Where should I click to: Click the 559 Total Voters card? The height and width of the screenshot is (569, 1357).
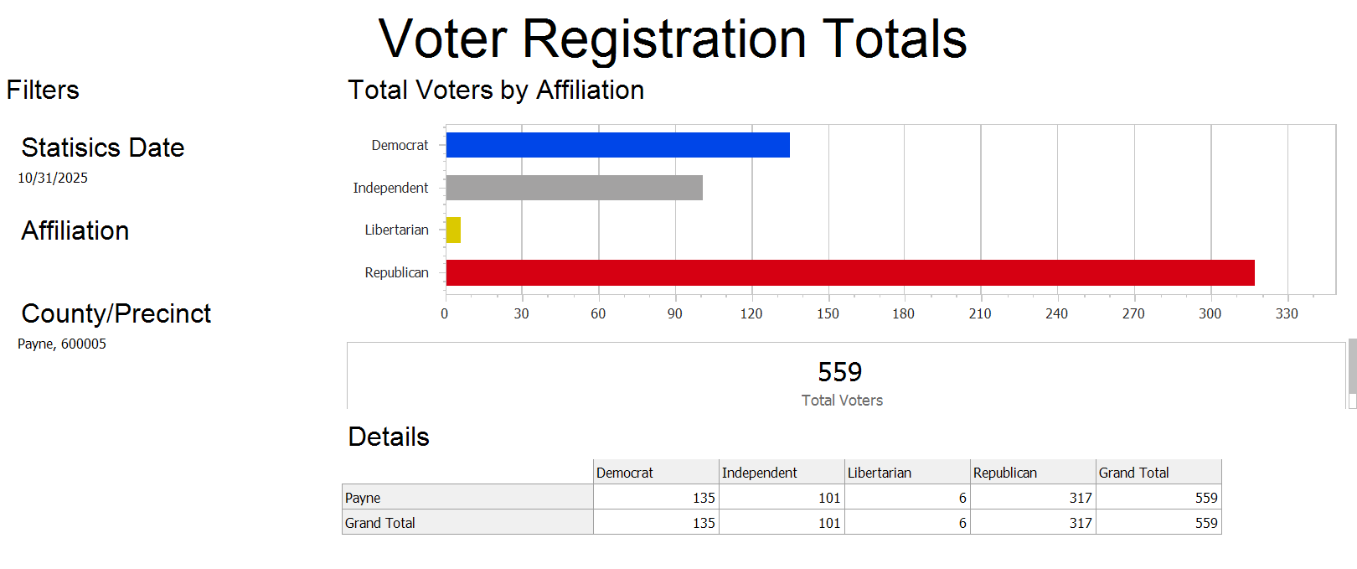pyautogui.click(x=841, y=381)
